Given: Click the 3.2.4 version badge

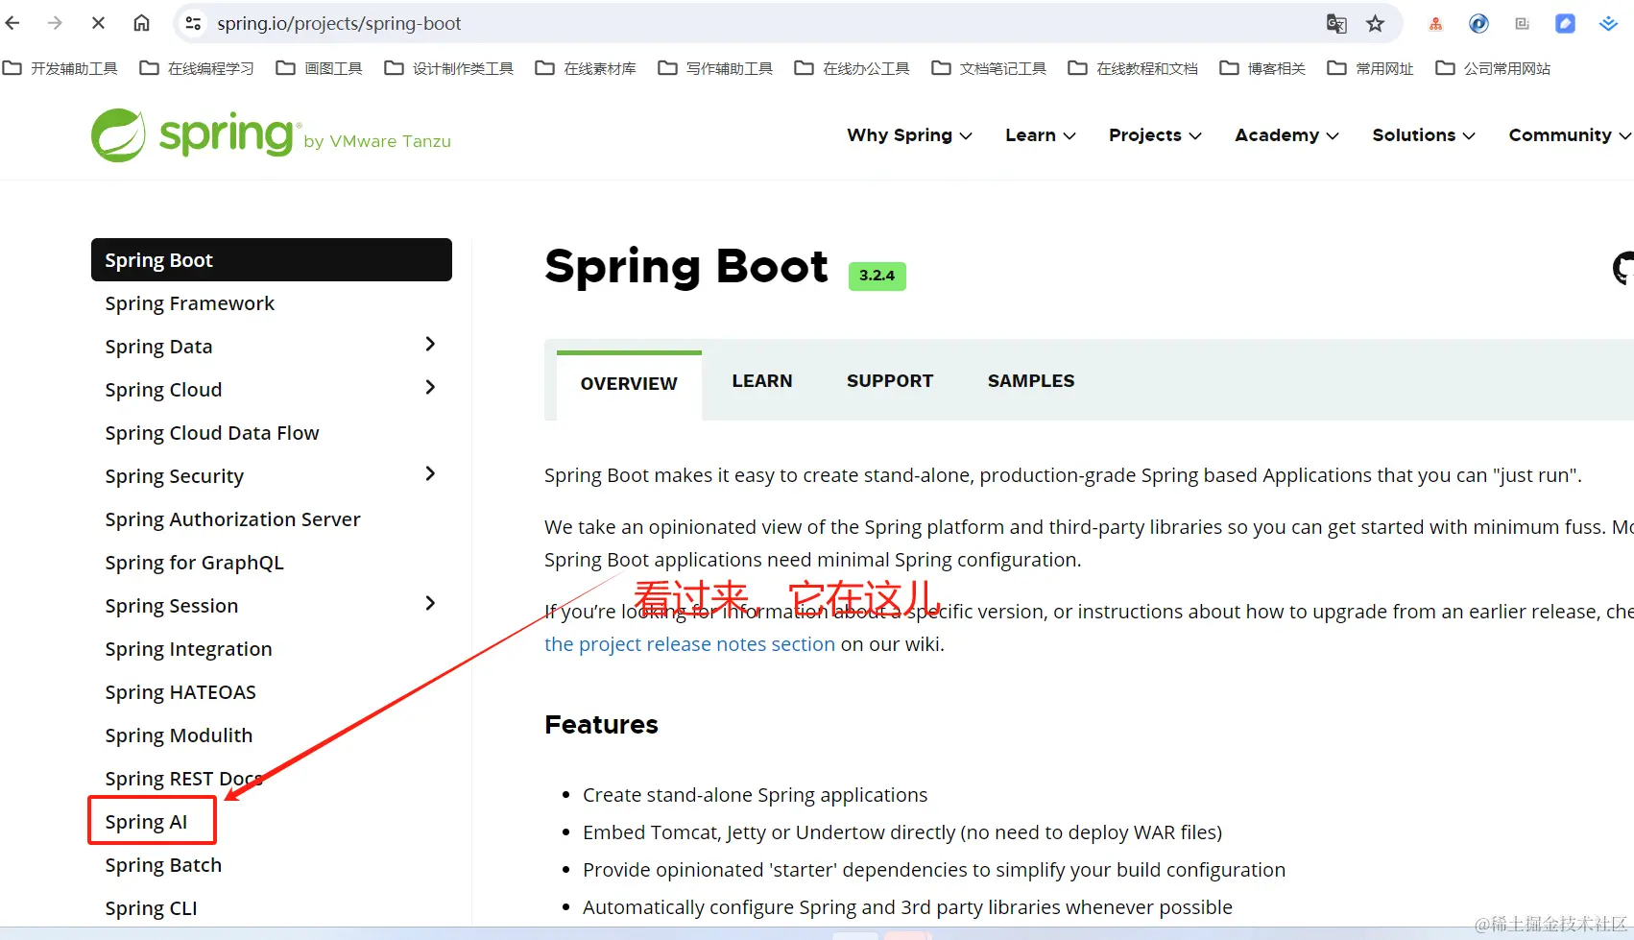Looking at the screenshot, I should point(877,276).
